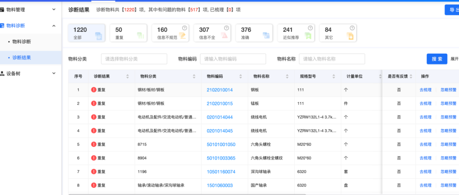Open material code 50101003365 link
459x195 pixels.
pos(221,158)
